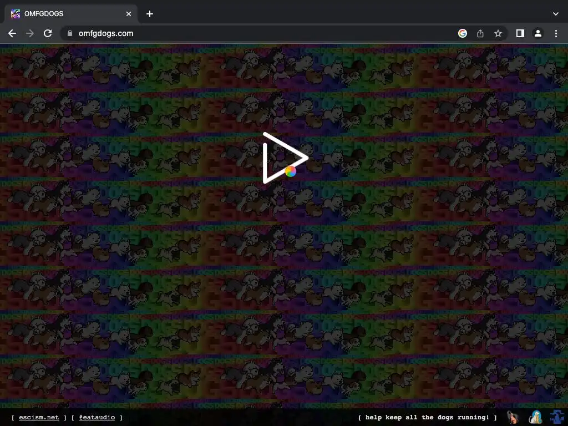The height and width of the screenshot is (426, 568).
Task: Click the blue pixel dog footer icon
Action: point(558,417)
